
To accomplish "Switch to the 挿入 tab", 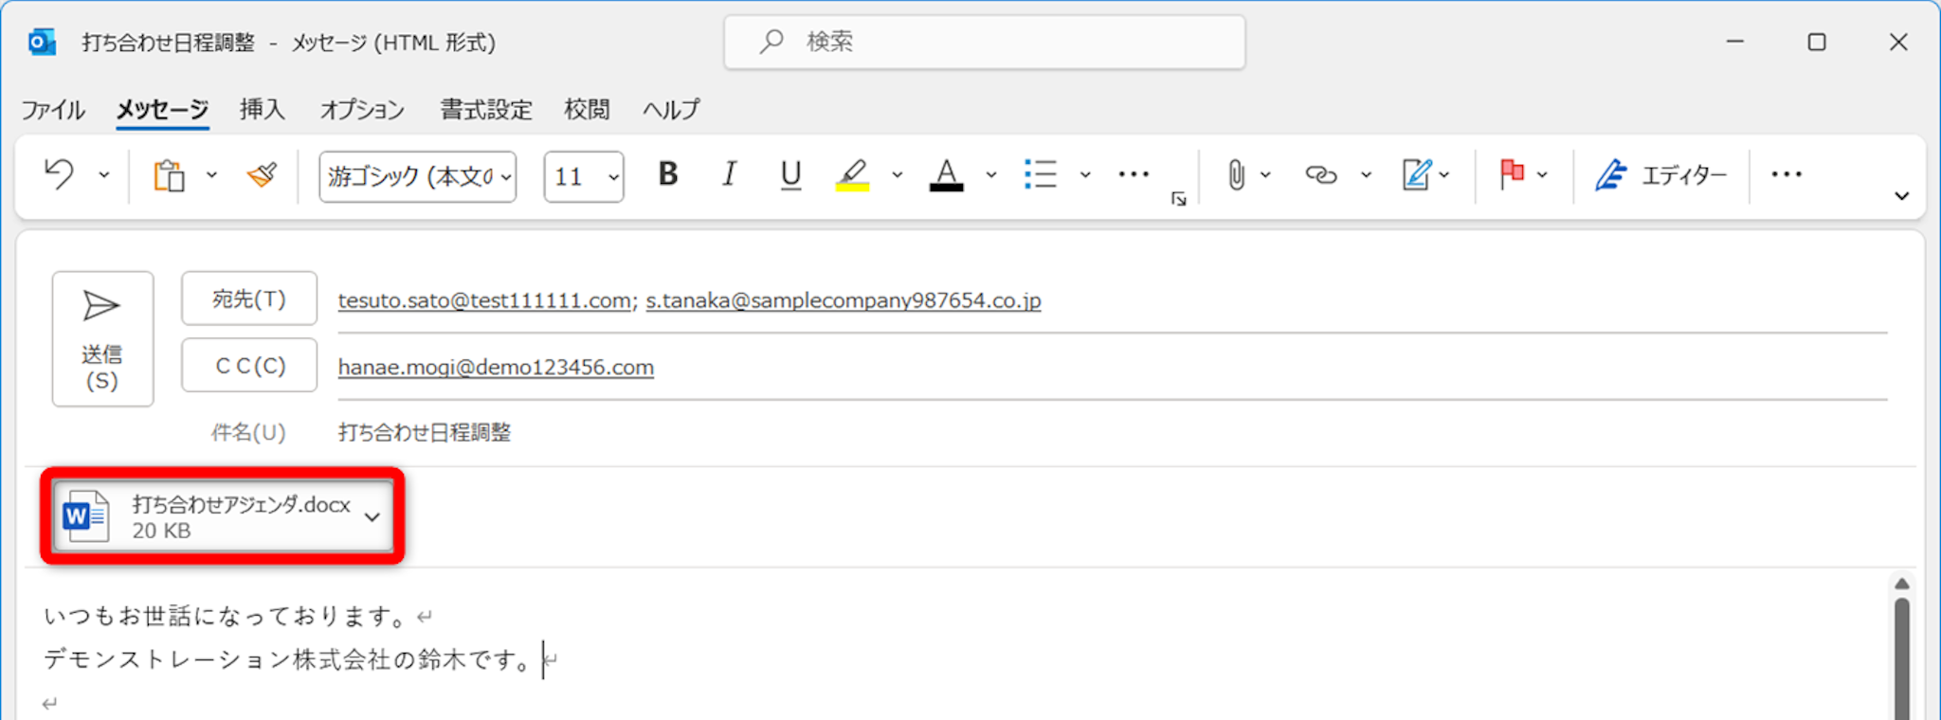I will click(x=263, y=110).
